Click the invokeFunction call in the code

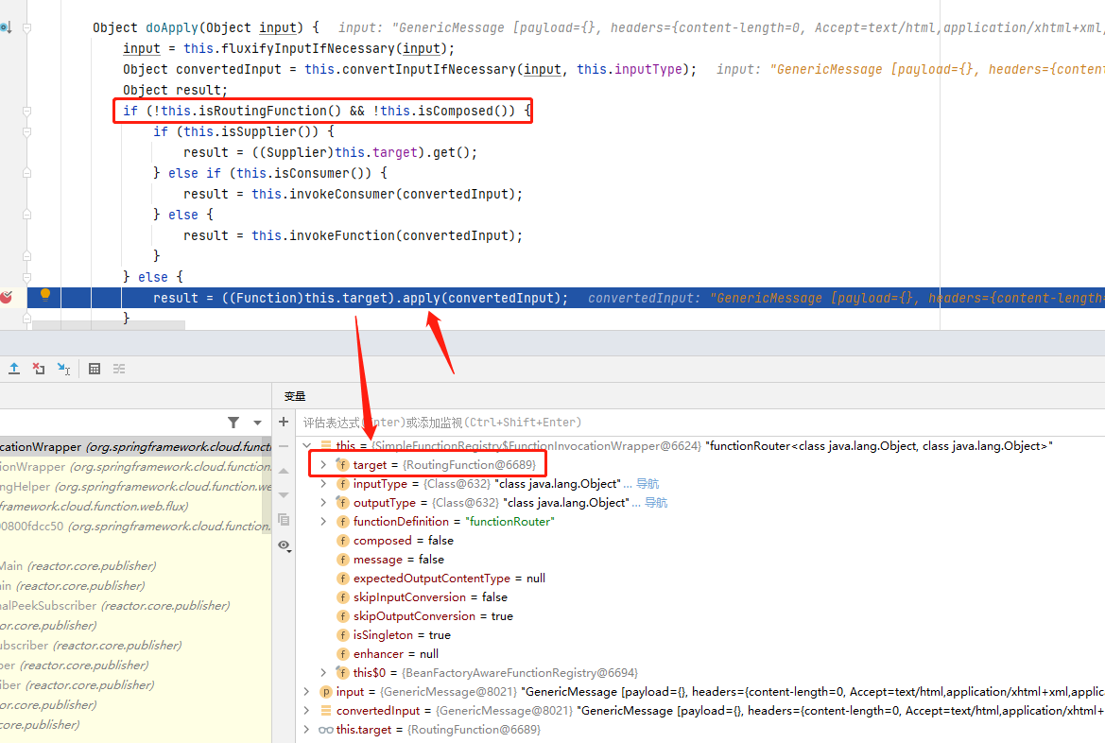pyautogui.click(x=340, y=235)
